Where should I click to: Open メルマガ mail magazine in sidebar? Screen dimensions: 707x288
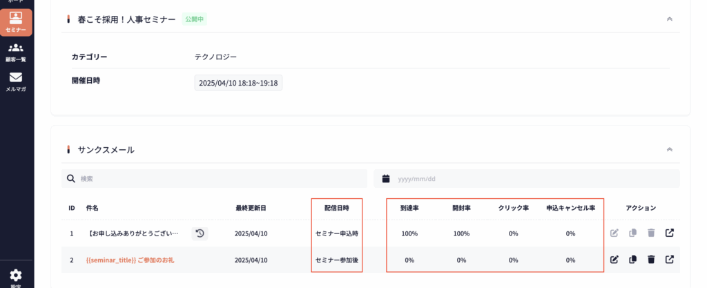(x=16, y=81)
